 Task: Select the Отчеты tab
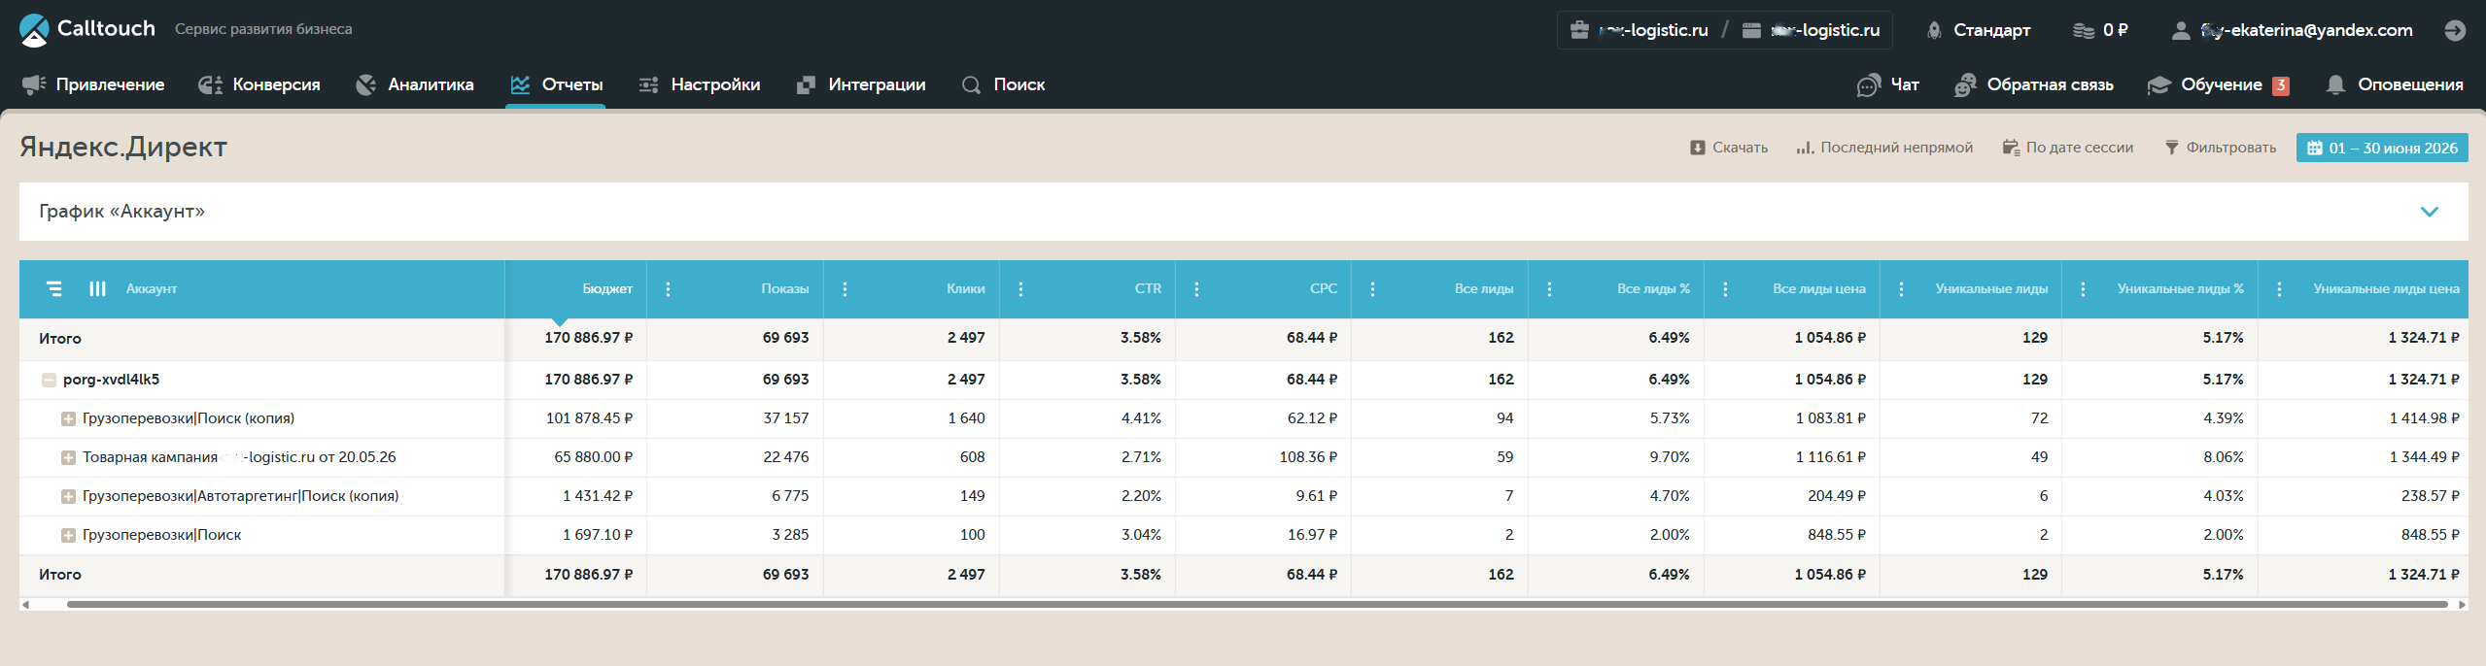[x=556, y=84]
